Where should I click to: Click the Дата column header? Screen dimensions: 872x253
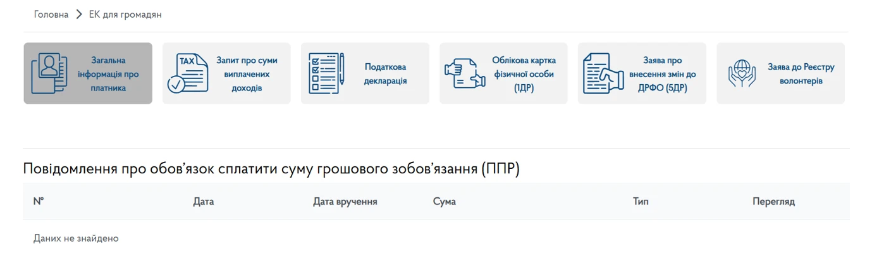click(204, 202)
